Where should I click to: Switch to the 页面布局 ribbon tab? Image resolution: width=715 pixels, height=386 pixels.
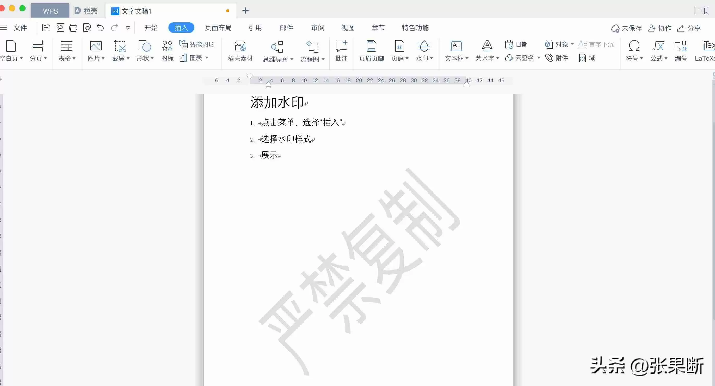tap(218, 28)
